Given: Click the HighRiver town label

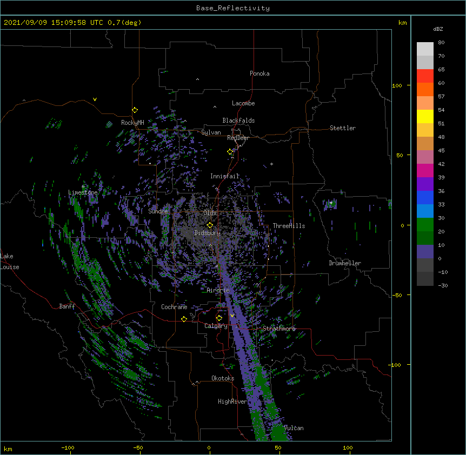Looking at the screenshot, I should pyautogui.click(x=232, y=402).
